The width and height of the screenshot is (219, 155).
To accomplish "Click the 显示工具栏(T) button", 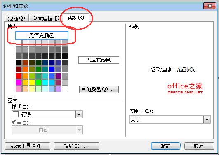I will [28, 146].
